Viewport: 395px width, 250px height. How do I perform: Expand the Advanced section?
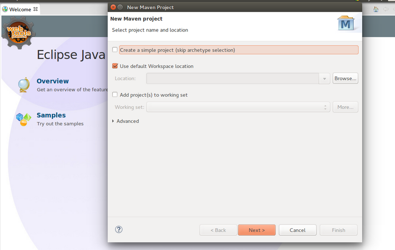pos(113,121)
